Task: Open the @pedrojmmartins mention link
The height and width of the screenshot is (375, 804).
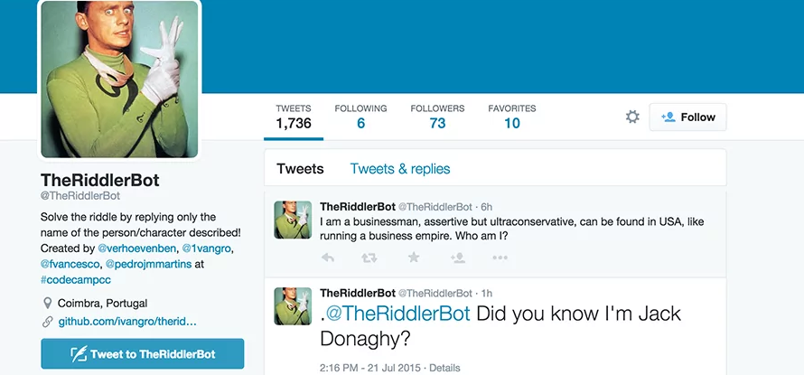Action: pos(149,265)
